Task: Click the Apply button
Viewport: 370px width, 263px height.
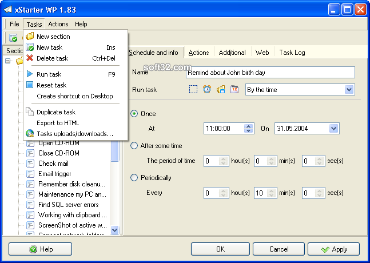Action: coord(333,249)
